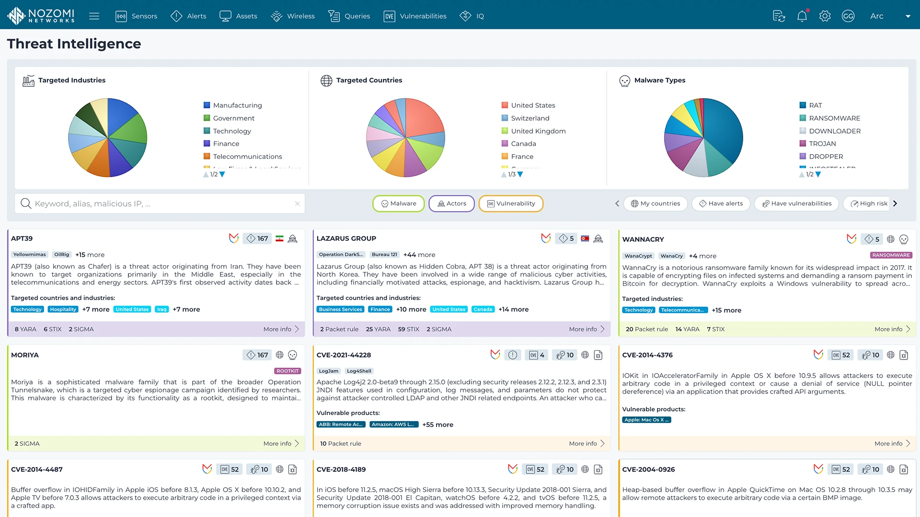Viewport: 920px width, 517px height.
Task: Expand +44 more aliases on Lazarus Group
Action: coord(419,255)
